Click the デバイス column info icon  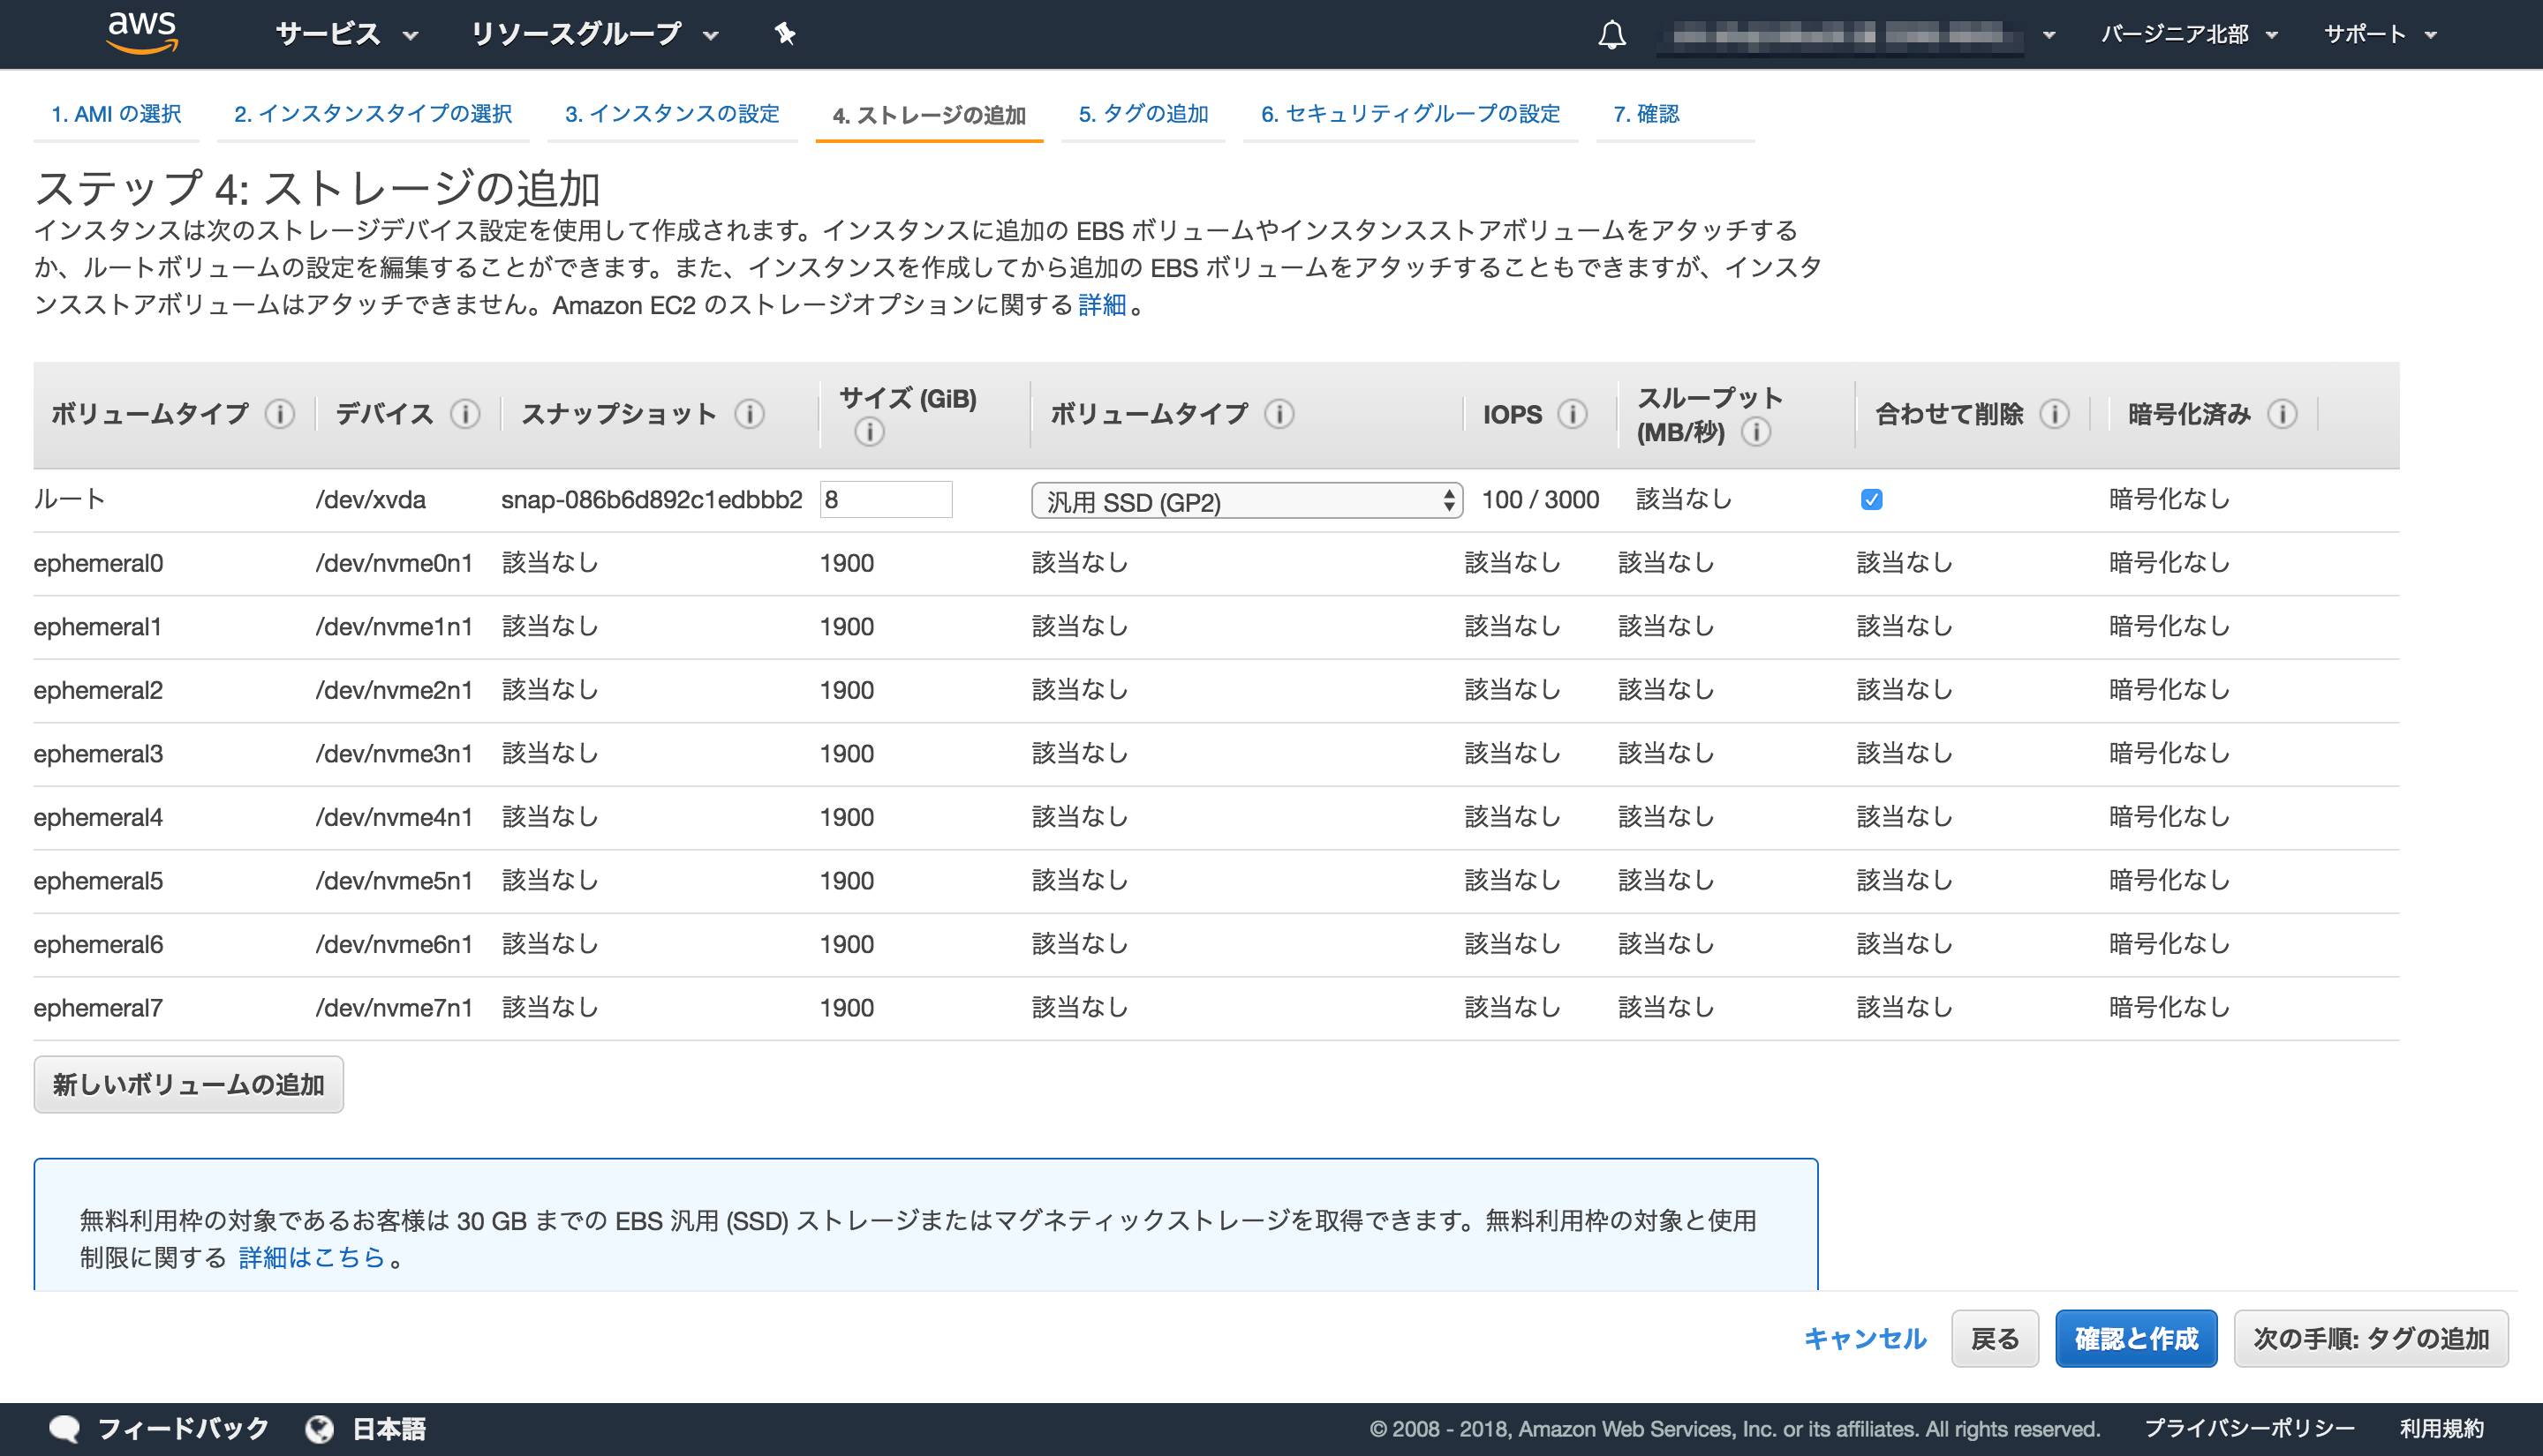(464, 413)
